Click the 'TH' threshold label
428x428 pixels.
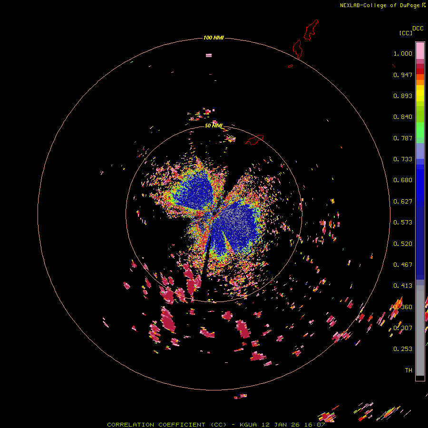tap(409, 370)
